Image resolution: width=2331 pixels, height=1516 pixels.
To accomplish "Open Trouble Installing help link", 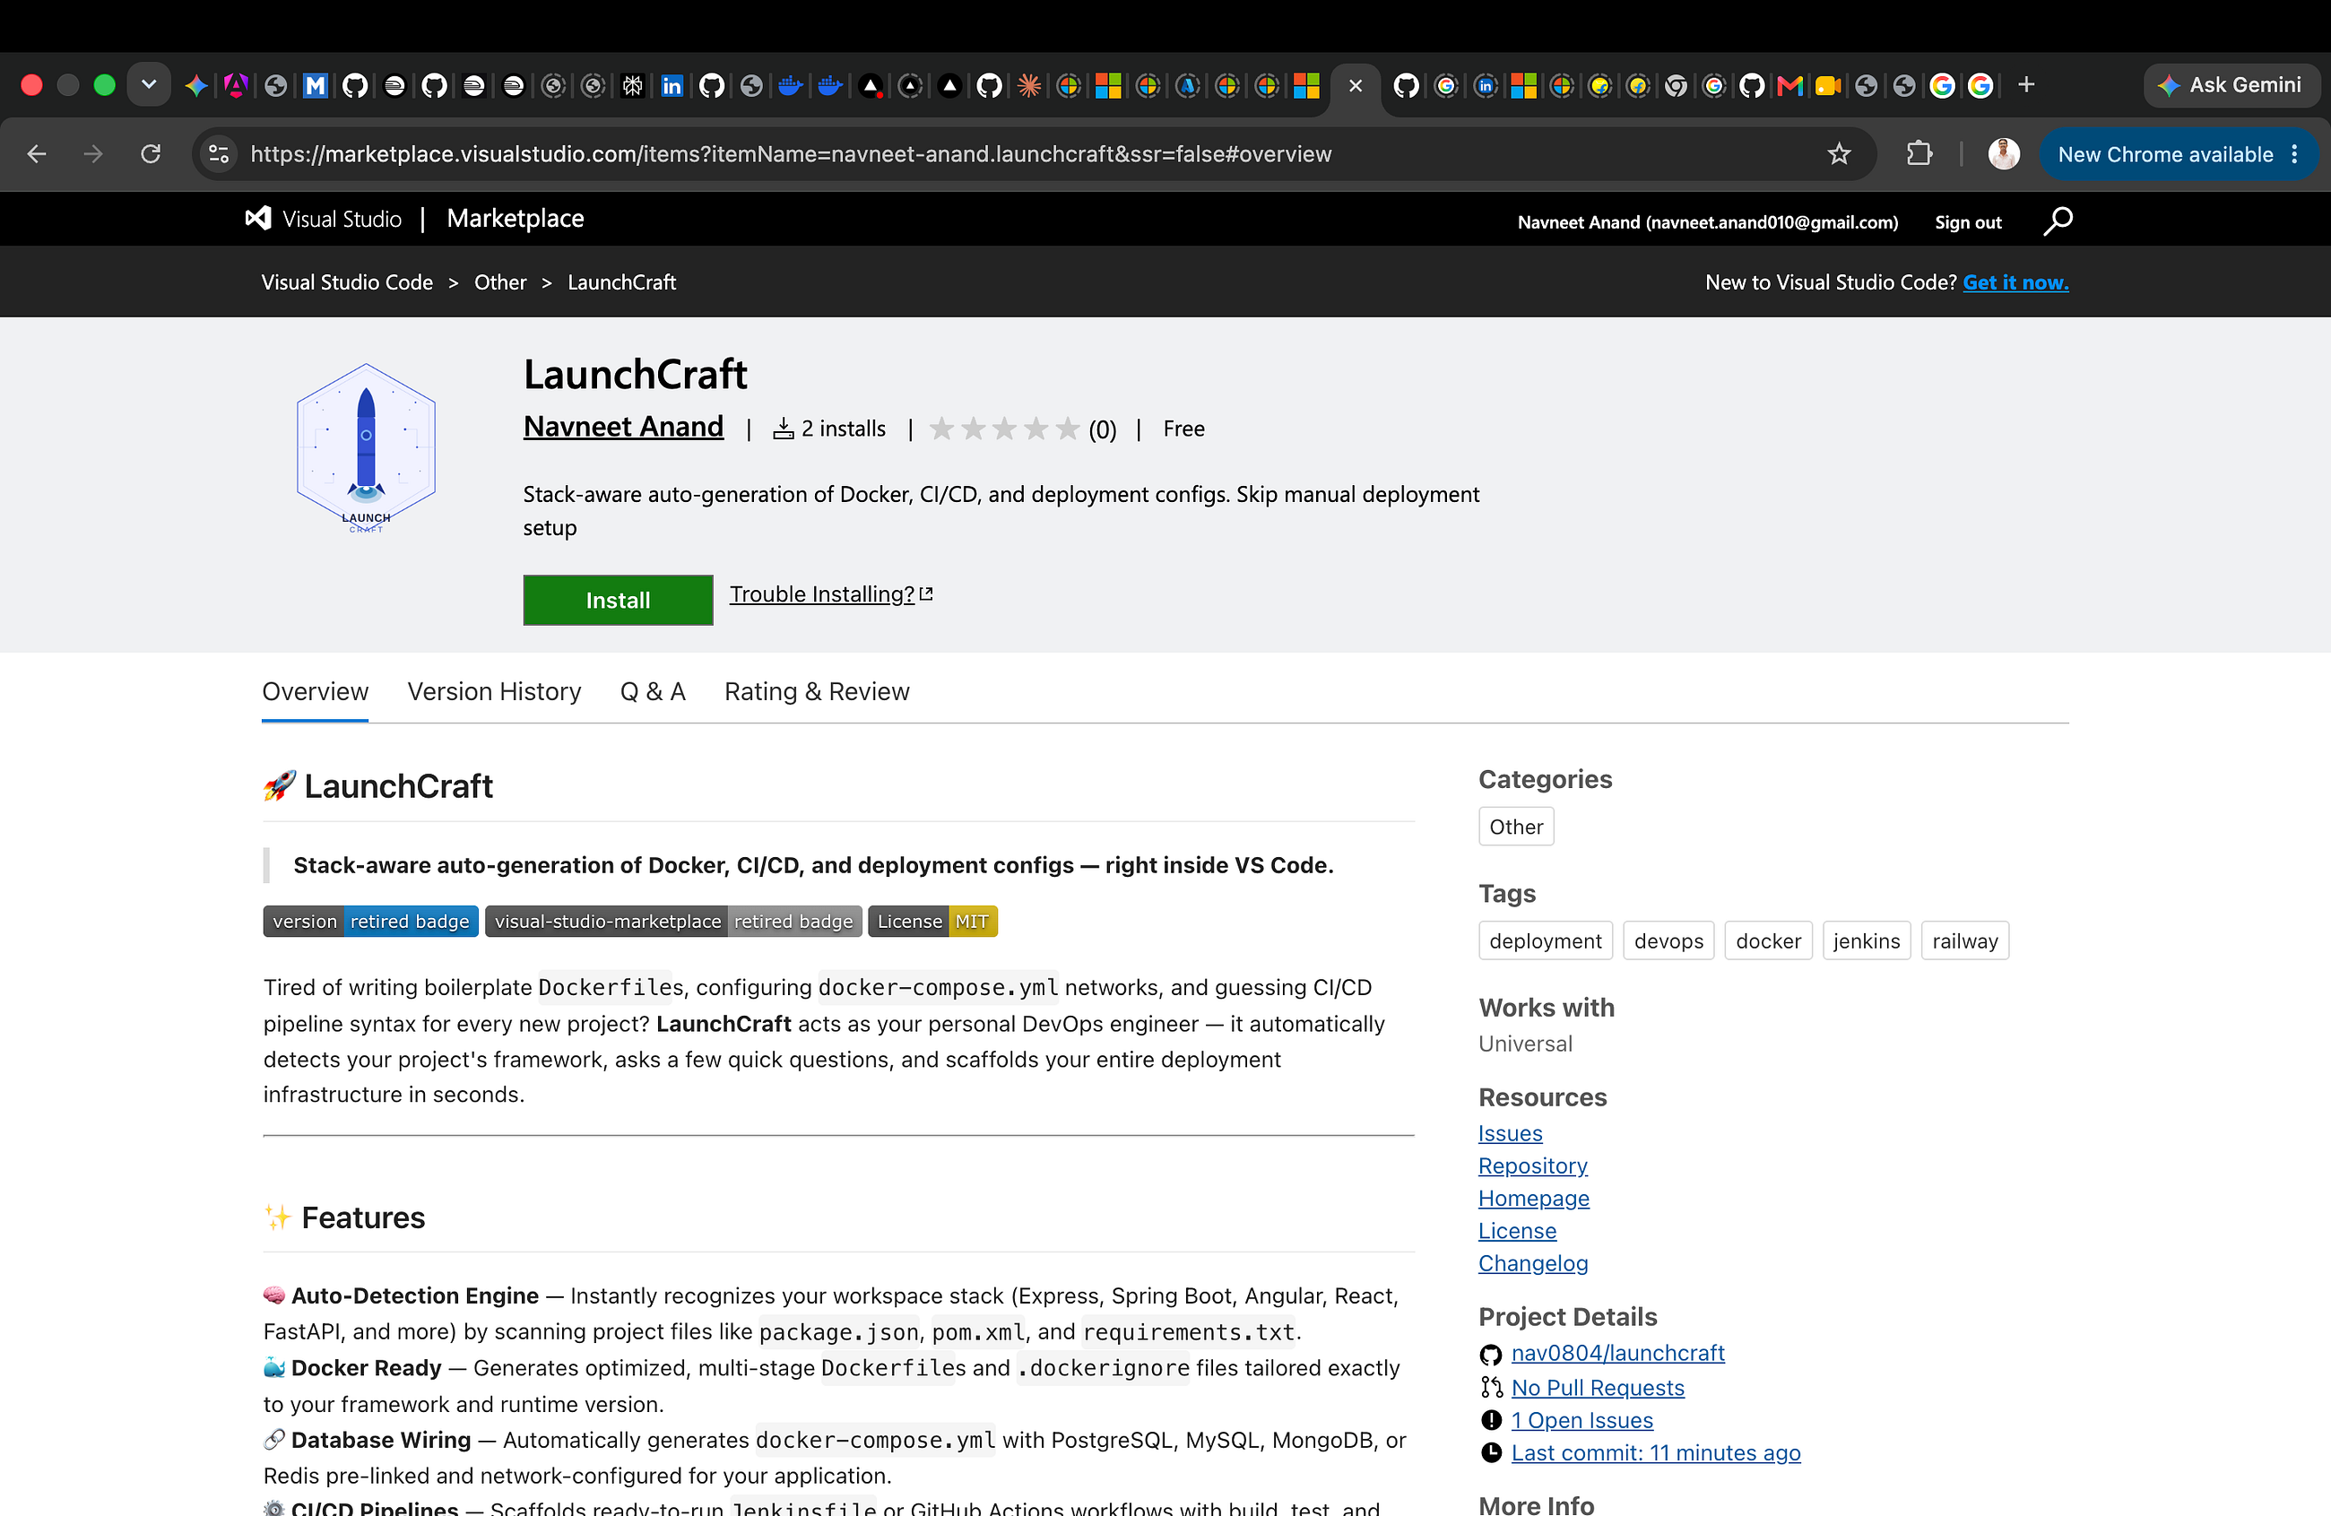I will 830,593.
